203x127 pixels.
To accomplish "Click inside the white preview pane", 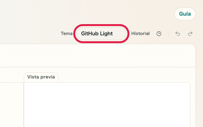I will [107, 105].
